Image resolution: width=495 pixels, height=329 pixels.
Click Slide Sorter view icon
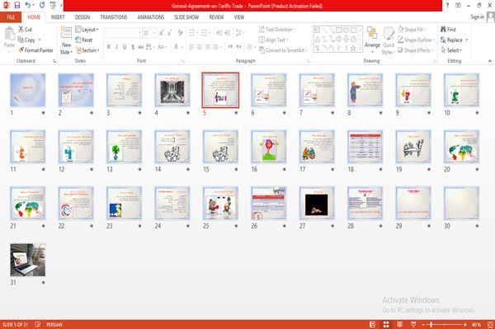pyautogui.click(x=386, y=325)
